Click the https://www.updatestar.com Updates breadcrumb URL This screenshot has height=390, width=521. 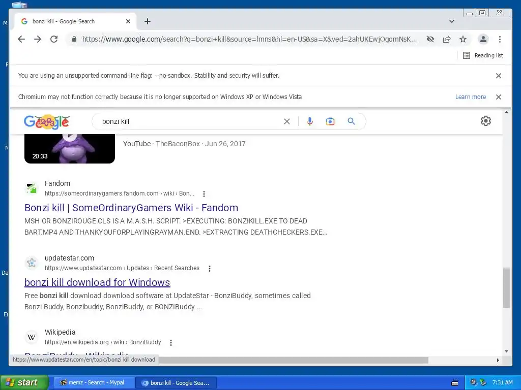tap(122, 268)
